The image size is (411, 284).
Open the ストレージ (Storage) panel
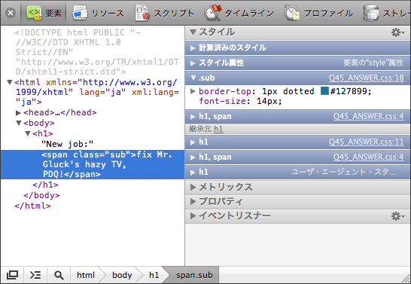click(387, 13)
